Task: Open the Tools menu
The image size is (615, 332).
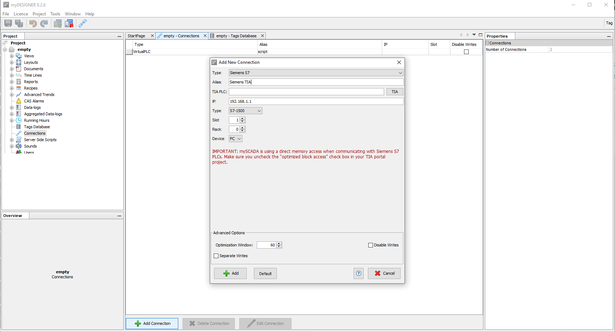Action: click(x=55, y=14)
